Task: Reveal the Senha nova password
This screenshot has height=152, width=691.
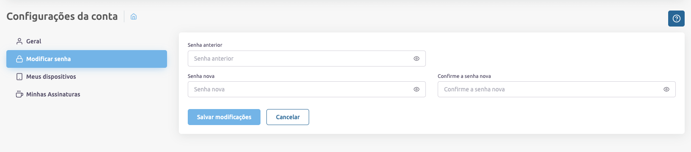Action: tap(417, 89)
